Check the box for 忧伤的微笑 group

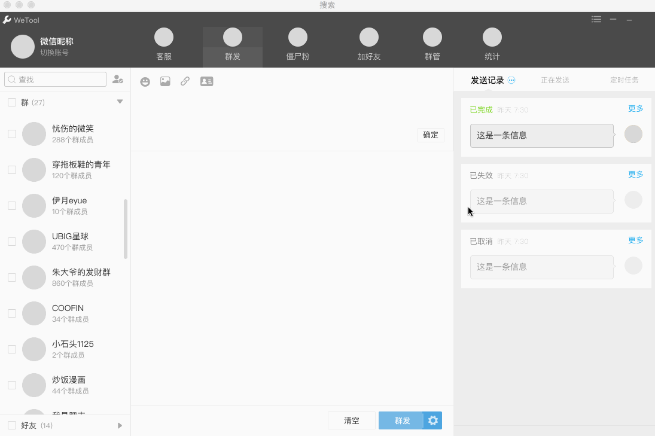(12, 134)
